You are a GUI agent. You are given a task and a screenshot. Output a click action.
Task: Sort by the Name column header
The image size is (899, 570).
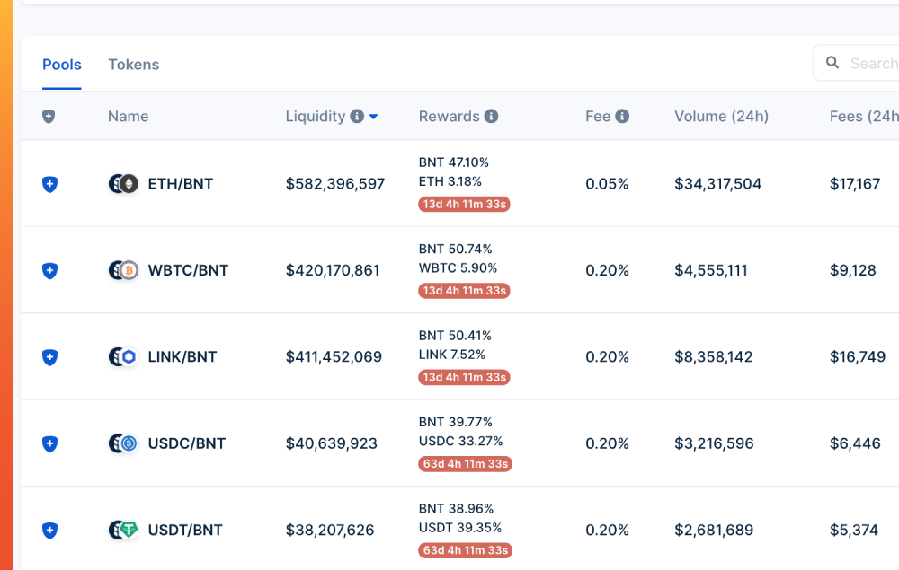tap(128, 116)
